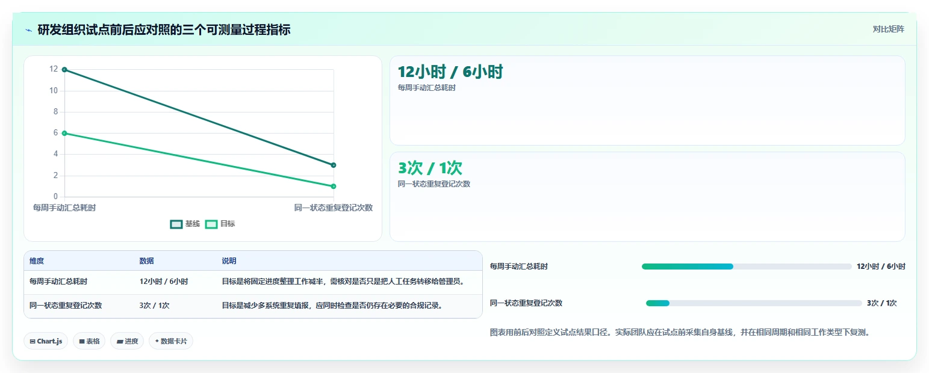929x373 pixels.
Task: Click the 对比矩阵 label at top right
Action: click(888, 29)
